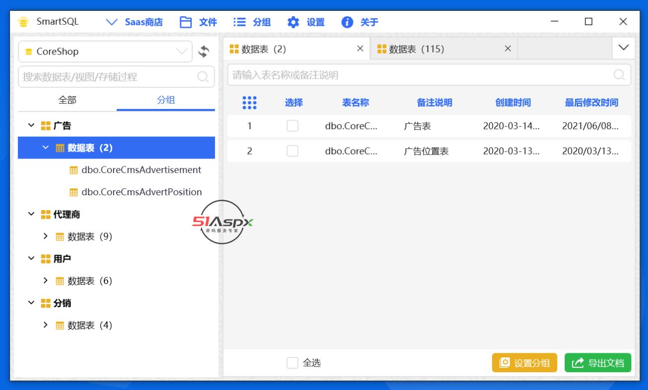Viewport: 648px width, 390px height.
Task: Expand 数据表 (6) under 用户
Action: 46,281
